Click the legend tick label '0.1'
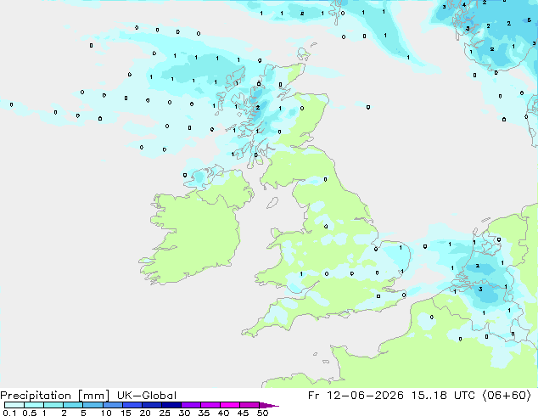This screenshot has height=416, width=538. click(x=9, y=413)
